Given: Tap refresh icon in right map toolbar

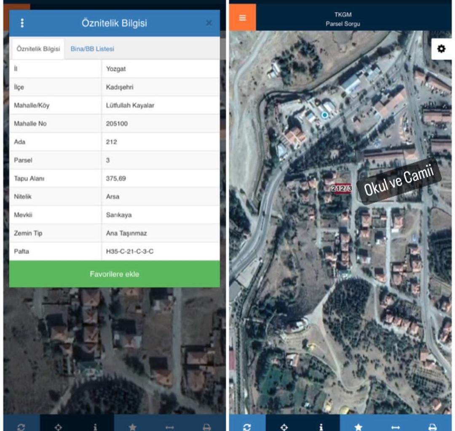Looking at the screenshot, I should click(x=247, y=426).
